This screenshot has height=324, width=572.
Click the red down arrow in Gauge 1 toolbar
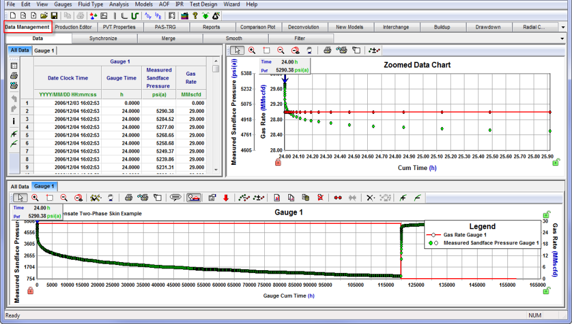(x=226, y=197)
